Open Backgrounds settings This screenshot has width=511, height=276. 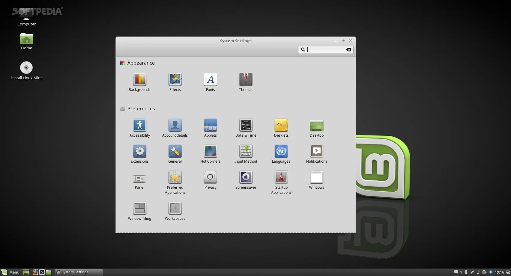point(139,81)
